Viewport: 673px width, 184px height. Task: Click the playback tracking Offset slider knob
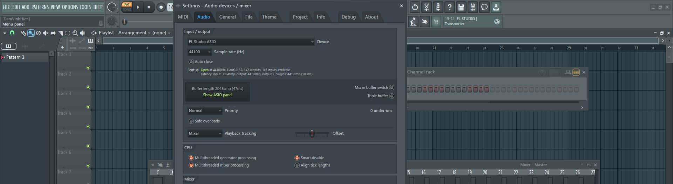coord(312,133)
